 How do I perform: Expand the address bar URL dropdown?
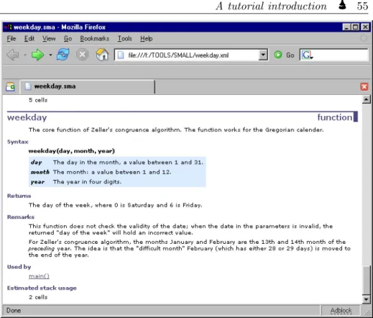tap(263, 55)
